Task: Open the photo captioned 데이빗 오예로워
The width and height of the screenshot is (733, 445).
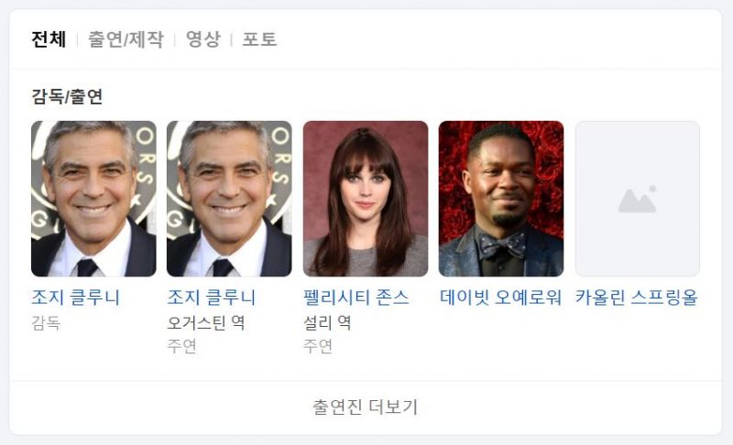Action: point(501,199)
